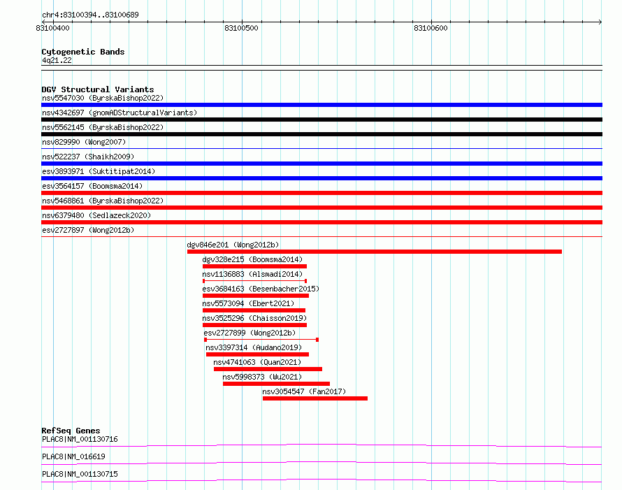This screenshot has height=490, width=622.
Task: Open nsv5562145 (ByrskaBishop2022) label
Action: click(x=103, y=127)
